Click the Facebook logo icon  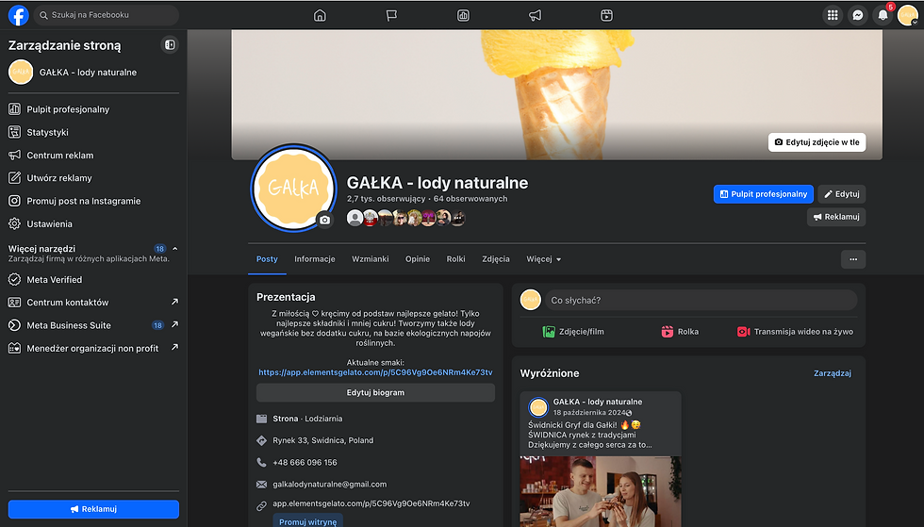pyautogui.click(x=18, y=15)
